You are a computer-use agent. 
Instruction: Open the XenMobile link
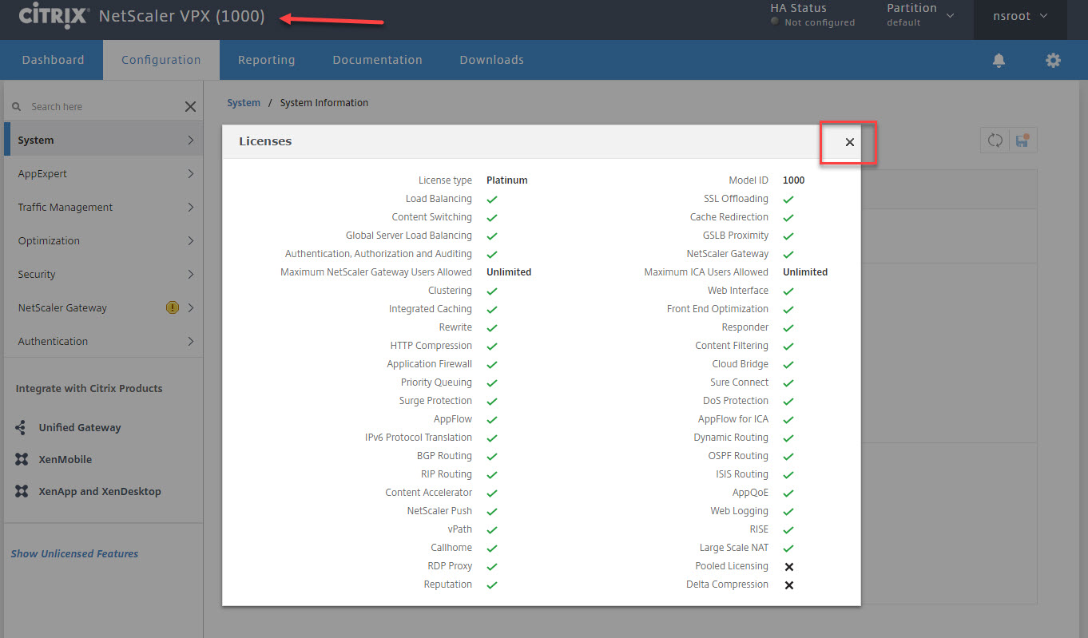[x=66, y=459]
